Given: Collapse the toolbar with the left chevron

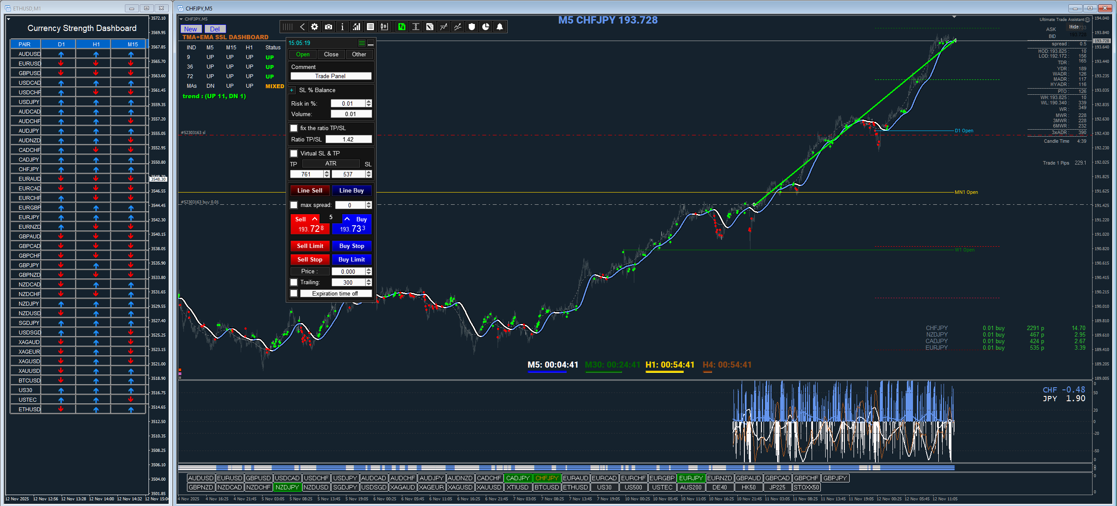Looking at the screenshot, I should tap(302, 27).
